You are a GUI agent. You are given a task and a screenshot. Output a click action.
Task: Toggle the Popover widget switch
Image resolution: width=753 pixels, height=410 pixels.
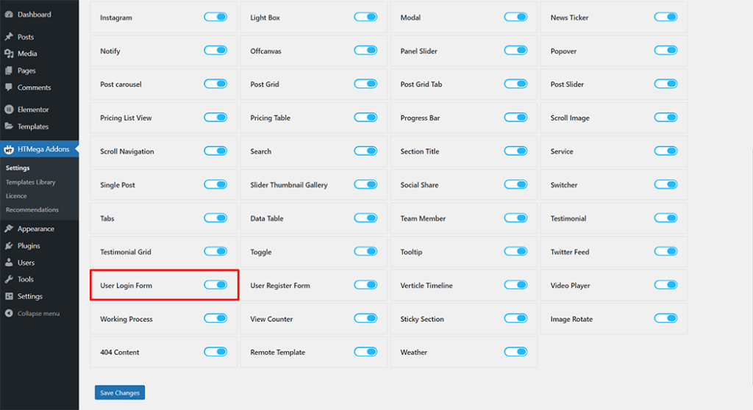coord(665,50)
